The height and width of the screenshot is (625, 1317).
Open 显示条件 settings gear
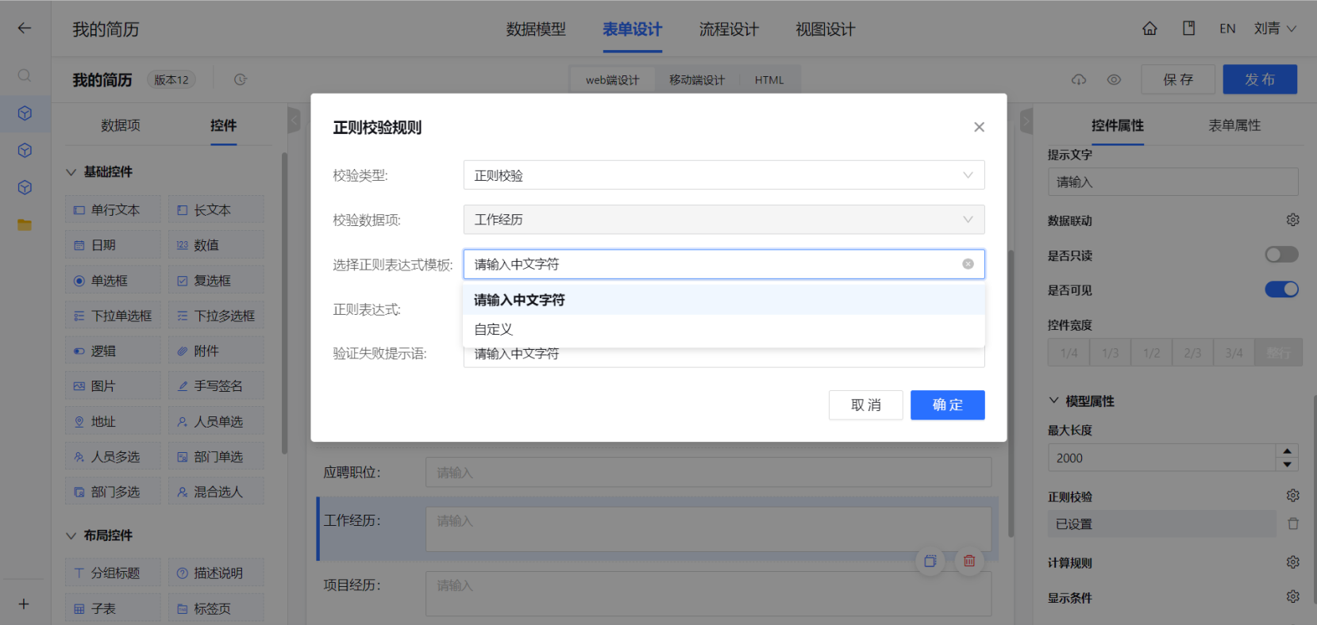[1292, 596]
